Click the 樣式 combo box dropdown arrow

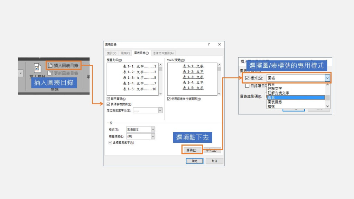click(327, 78)
